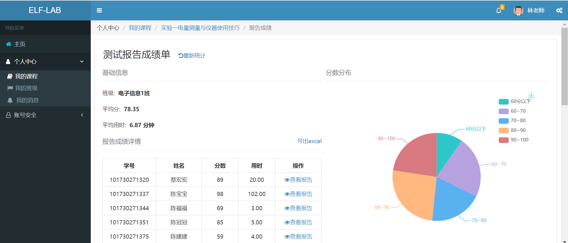This screenshot has width=568, height=243.
Task: Click the time cell 102.00
Action: (x=257, y=194)
